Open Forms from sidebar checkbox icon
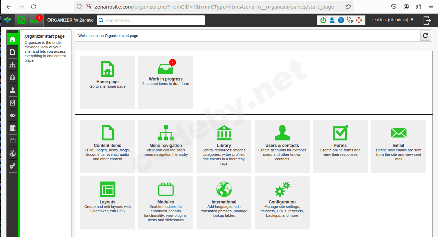 [x=13, y=103]
